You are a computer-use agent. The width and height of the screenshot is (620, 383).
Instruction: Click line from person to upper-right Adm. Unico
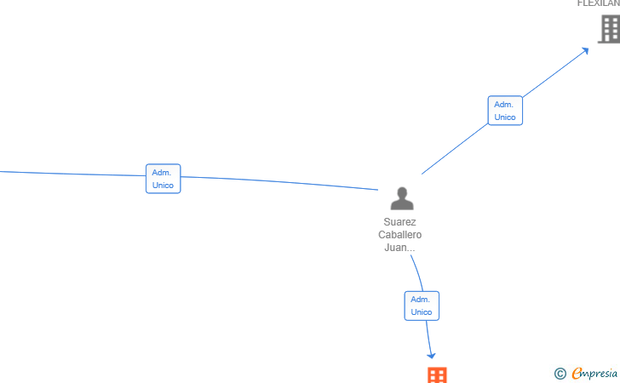(455, 149)
